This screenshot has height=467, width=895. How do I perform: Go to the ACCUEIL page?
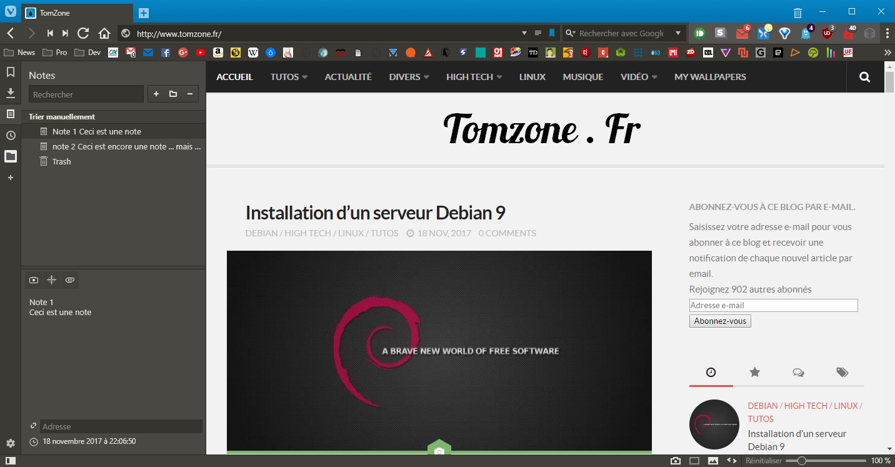(234, 77)
